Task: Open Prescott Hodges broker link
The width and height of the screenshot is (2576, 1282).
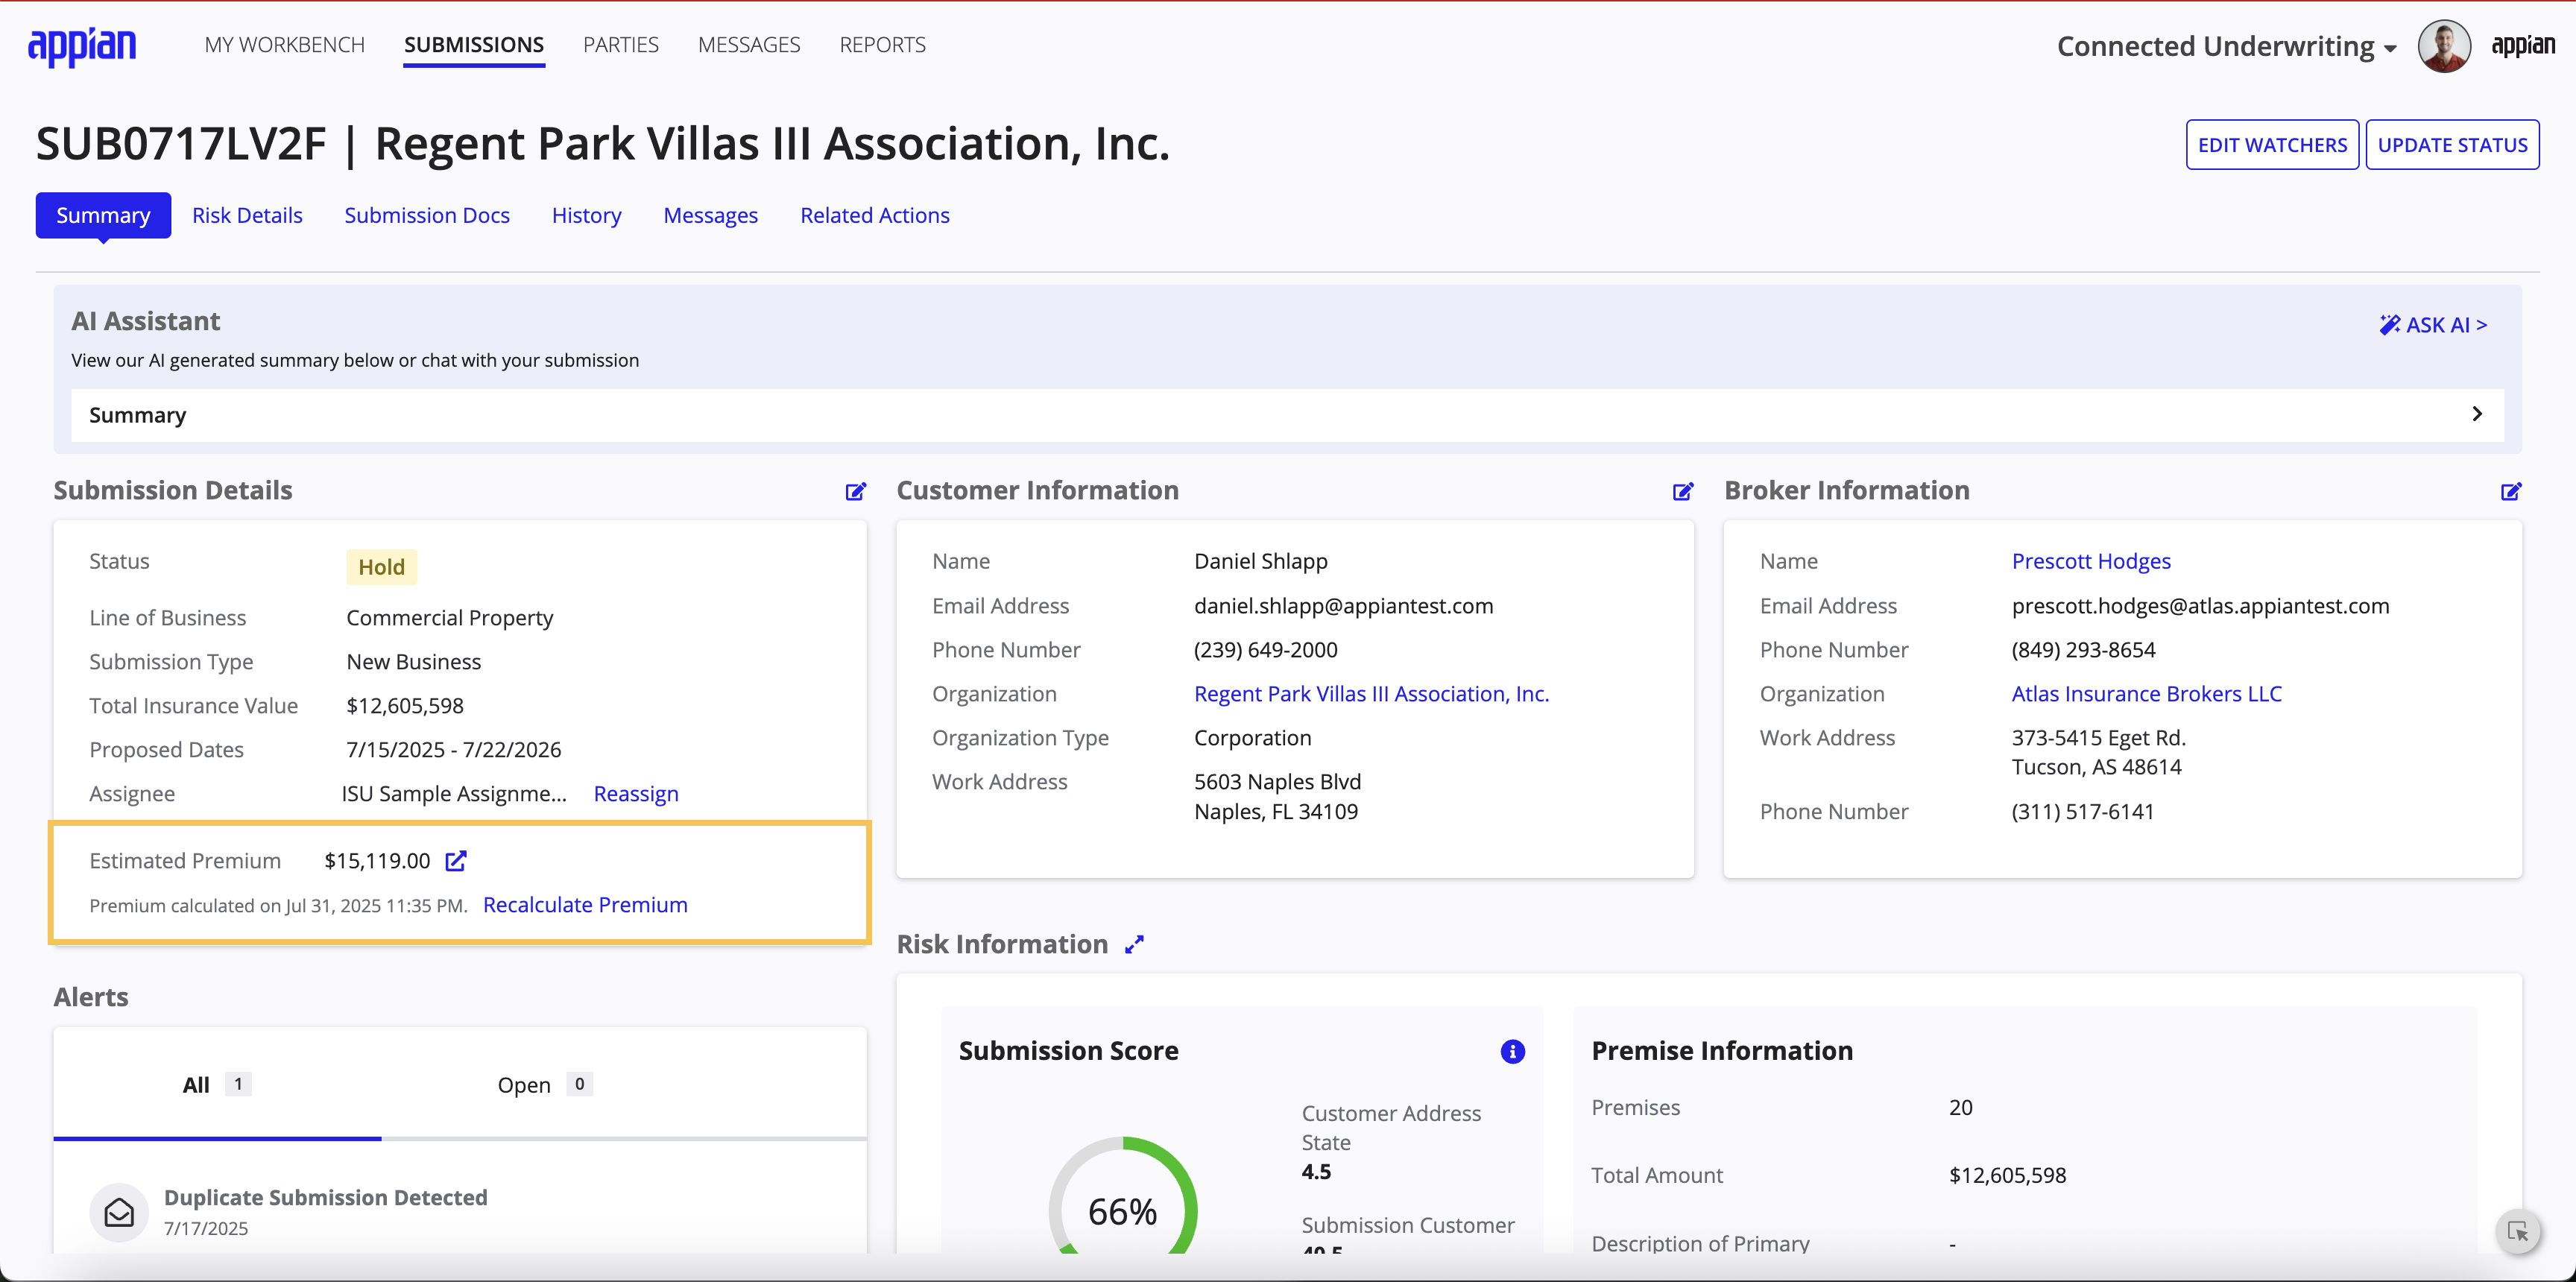Action: click(2091, 561)
